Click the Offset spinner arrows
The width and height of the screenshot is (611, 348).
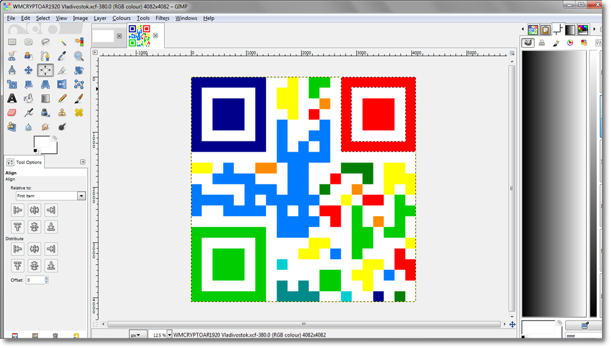pyautogui.click(x=47, y=280)
